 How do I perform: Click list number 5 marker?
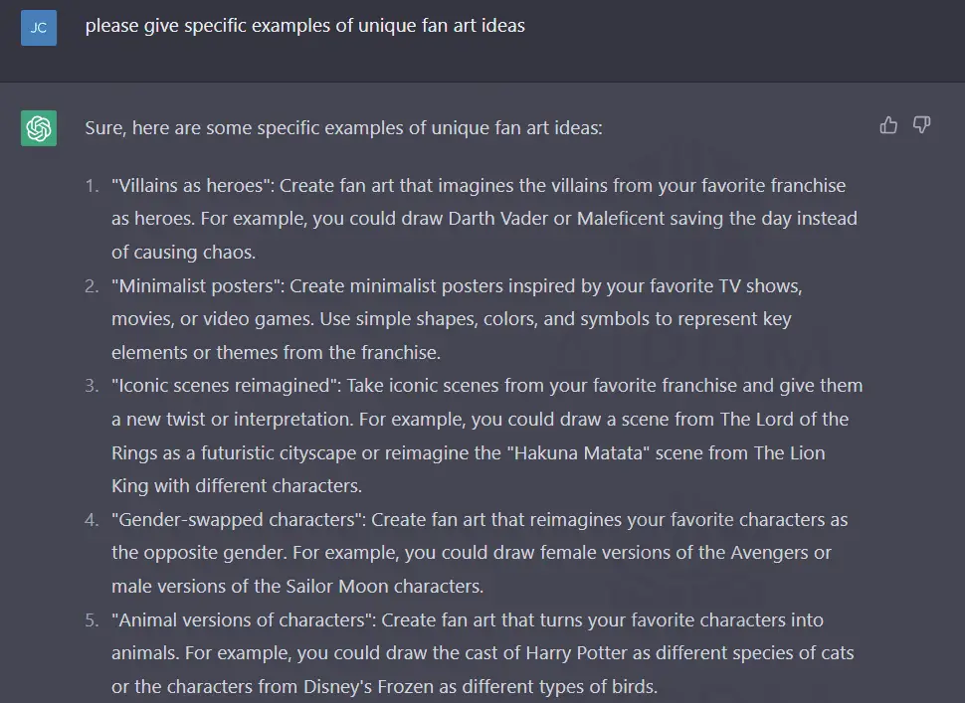(92, 619)
